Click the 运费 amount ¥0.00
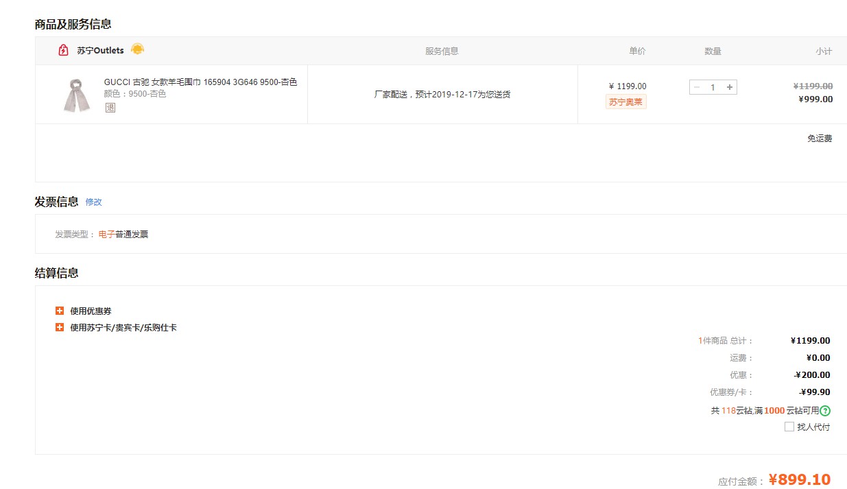Viewport: 847px width, 489px height. [818, 358]
